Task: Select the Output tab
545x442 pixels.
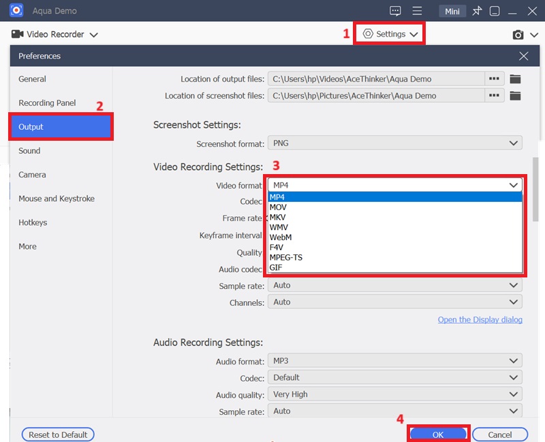Action: [61, 127]
